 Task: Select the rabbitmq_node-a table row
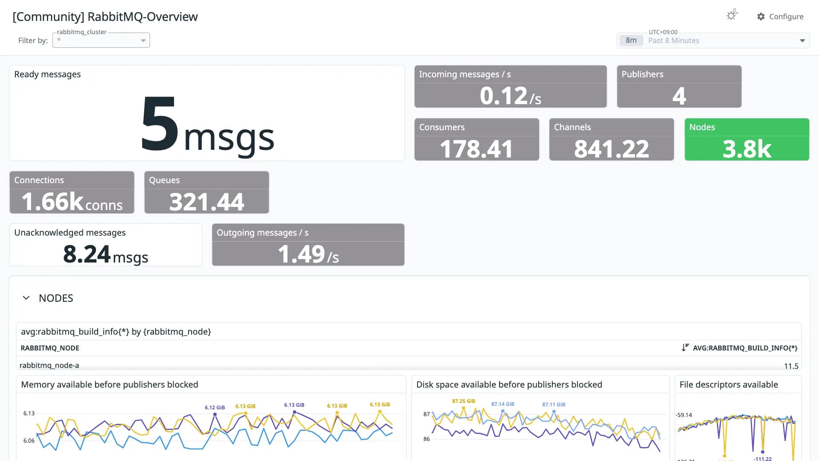point(409,365)
